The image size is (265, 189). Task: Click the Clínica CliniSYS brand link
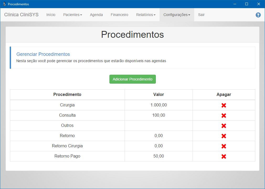(x=21, y=15)
